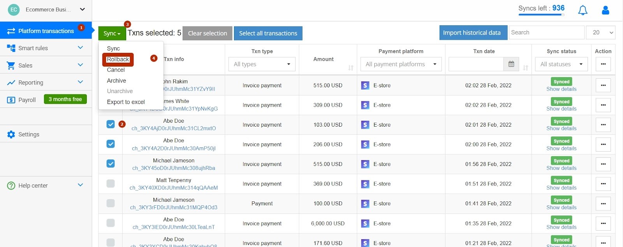623x247 pixels.
Task: Click the EC company avatar
Action: coord(14,10)
